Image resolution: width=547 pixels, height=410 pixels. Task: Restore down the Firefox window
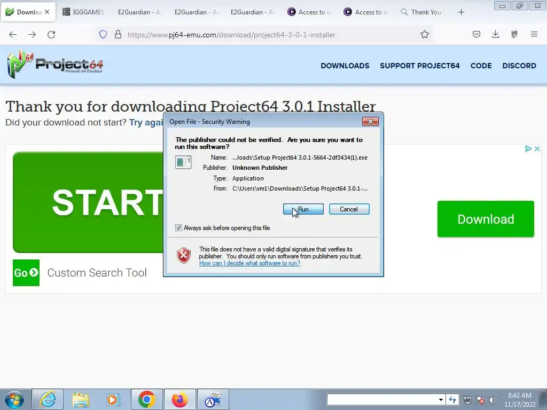coord(519,6)
